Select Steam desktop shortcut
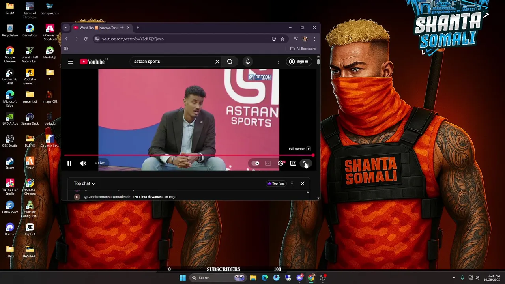 (x=10, y=163)
